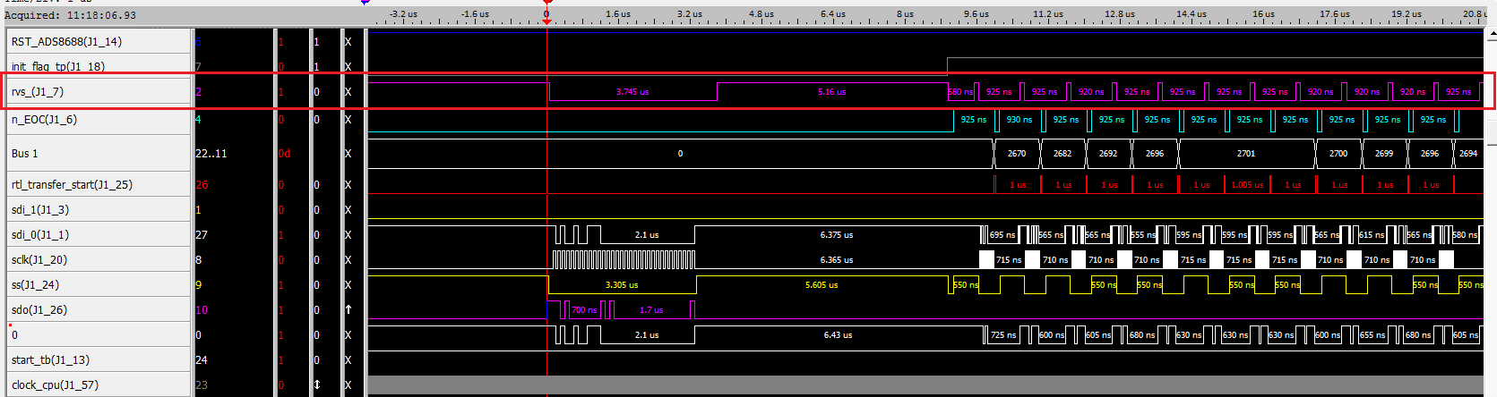Click the purple cursor marker above the ruler
The image size is (1497, 397).
365,3
